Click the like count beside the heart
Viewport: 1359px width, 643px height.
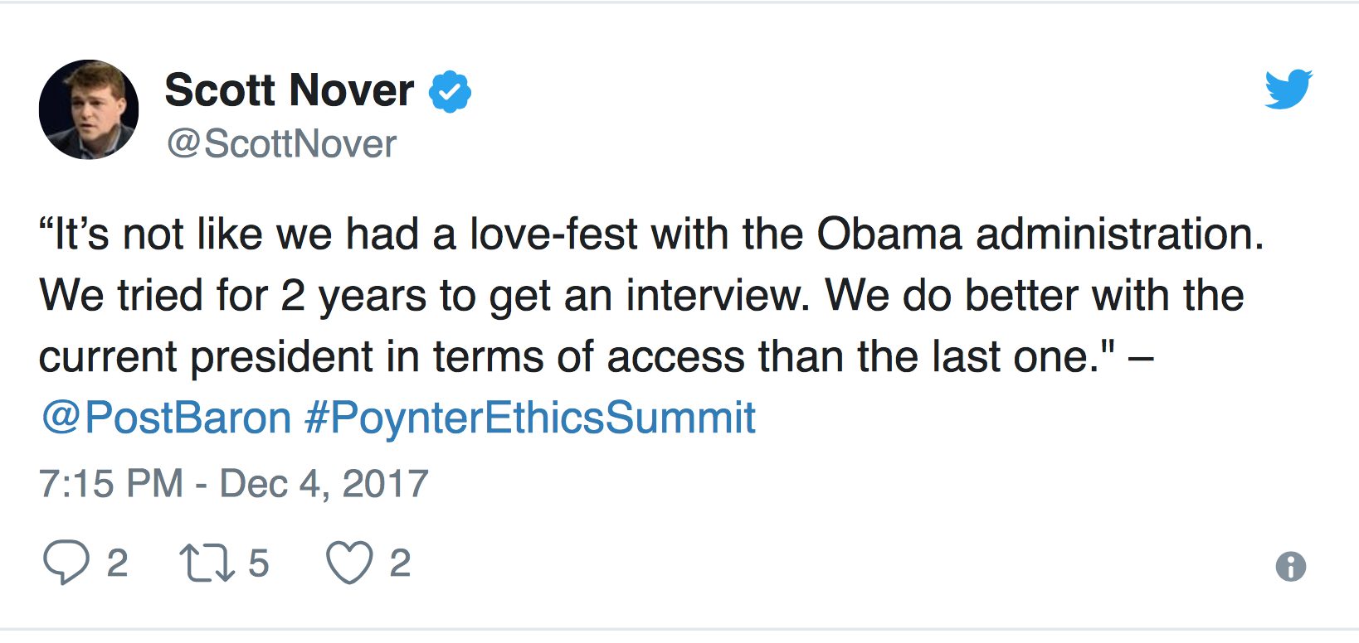[x=401, y=563]
